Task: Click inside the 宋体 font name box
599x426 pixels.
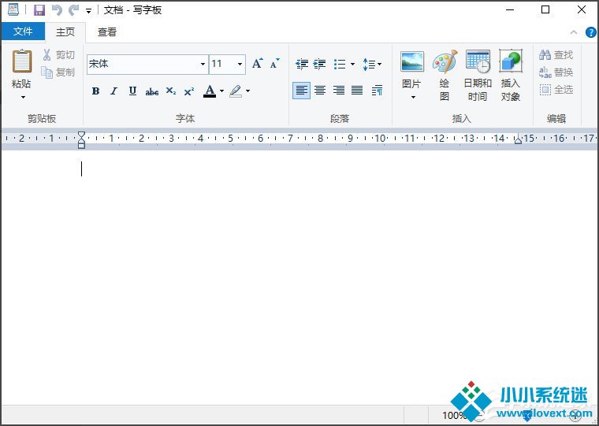Action: coord(143,64)
